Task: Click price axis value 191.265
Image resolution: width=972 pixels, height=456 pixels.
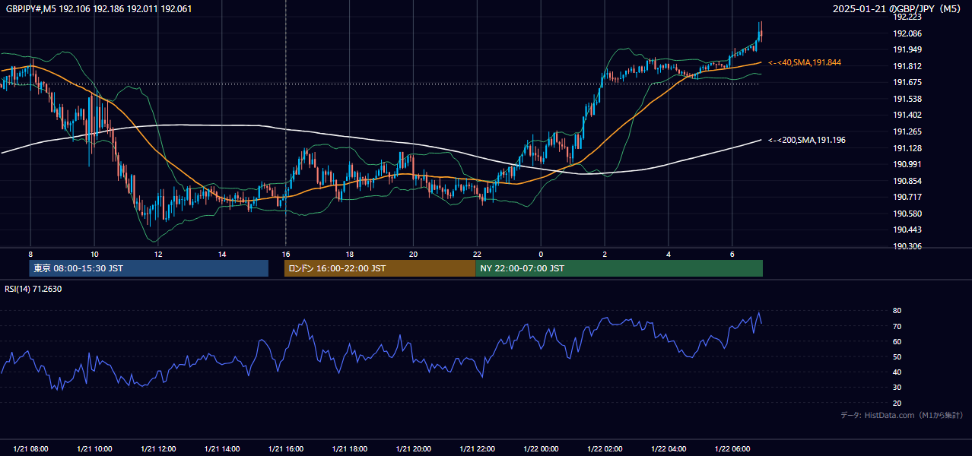Action: pos(907,131)
